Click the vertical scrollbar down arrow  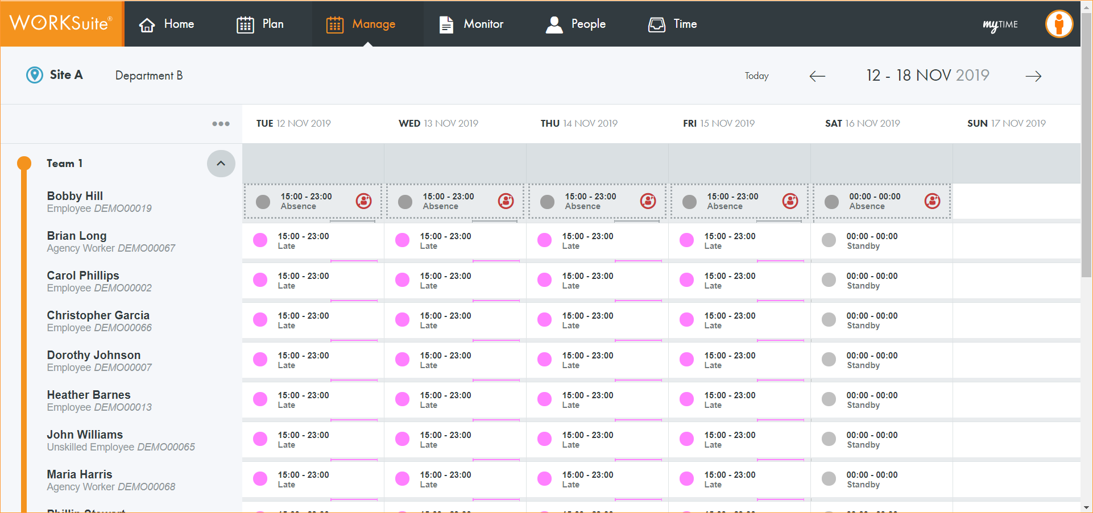point(1086,507)
